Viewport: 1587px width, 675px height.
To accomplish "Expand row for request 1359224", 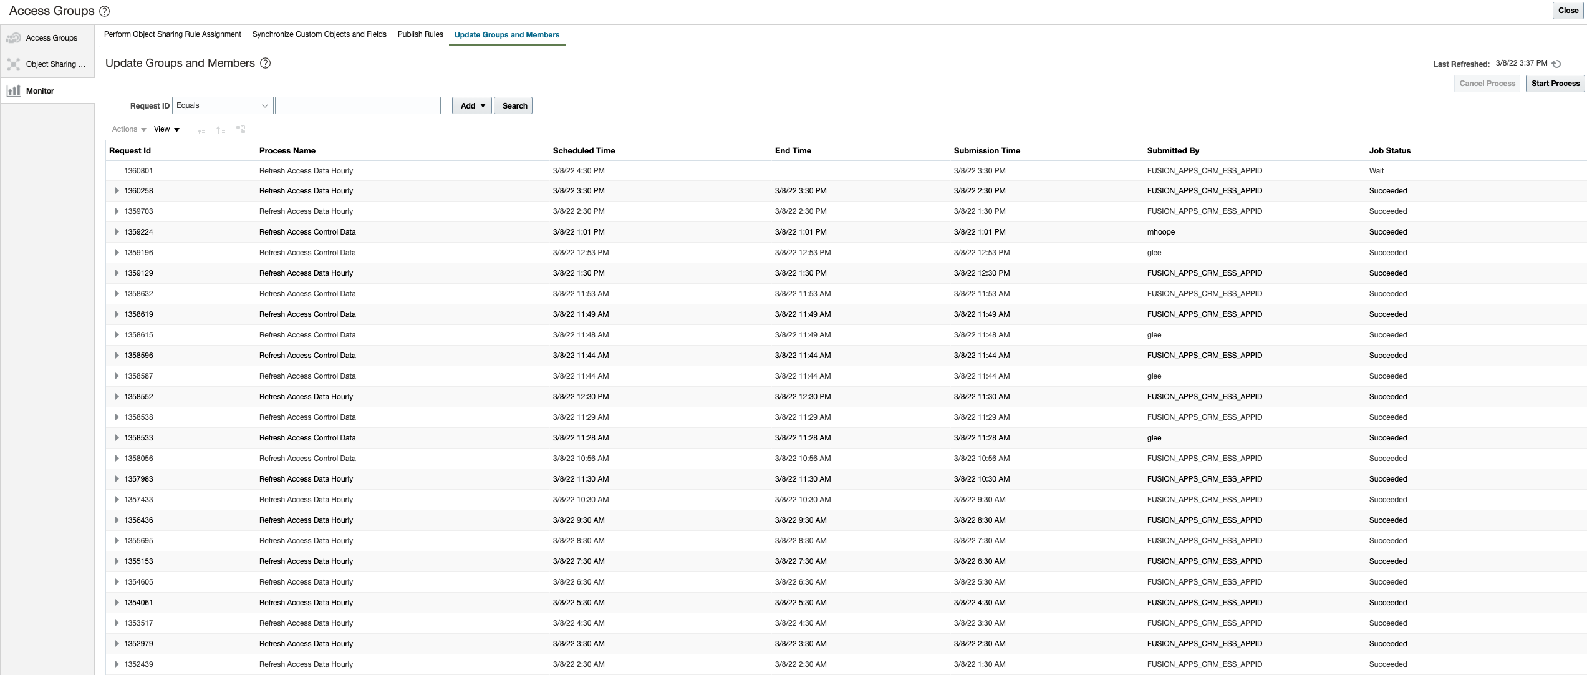I will coord(117,232).
